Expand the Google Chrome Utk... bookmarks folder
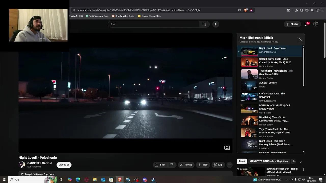This screenshot has width=326, height=183. pyautogui.click(x=150, y=16)
